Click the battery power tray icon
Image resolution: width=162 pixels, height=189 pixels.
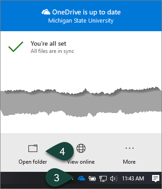(x=92, y=179)
